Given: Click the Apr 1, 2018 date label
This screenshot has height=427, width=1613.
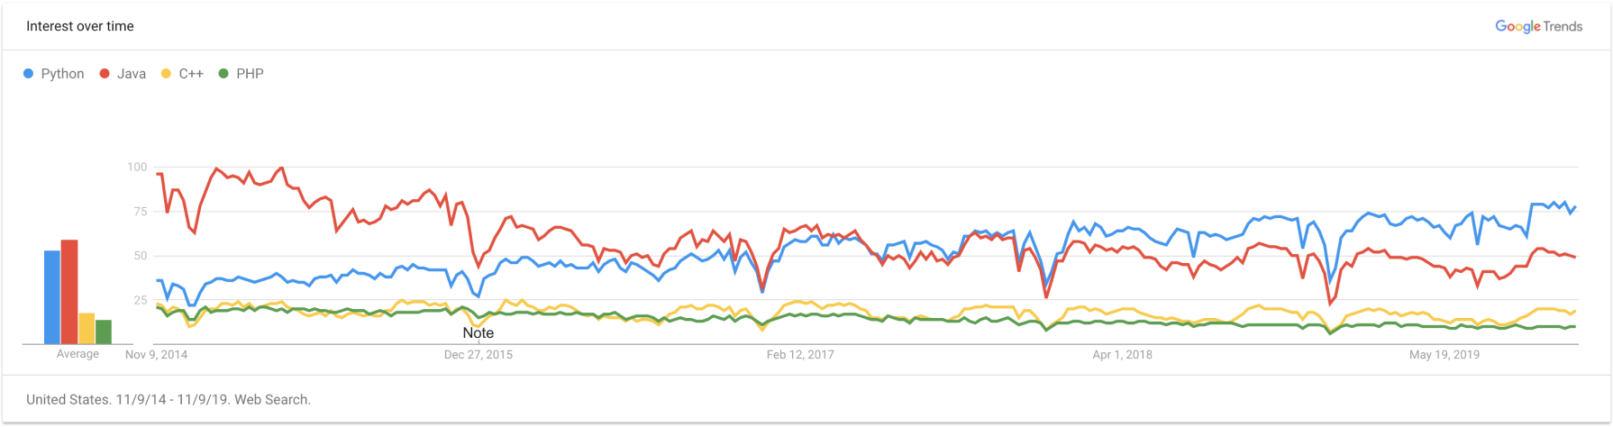Looking at the screenshot, I should point(1122,355).
